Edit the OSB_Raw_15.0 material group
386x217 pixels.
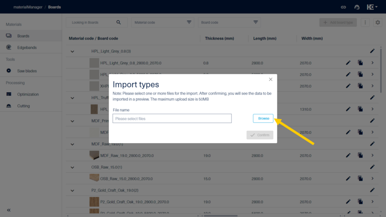coord(372,166)
